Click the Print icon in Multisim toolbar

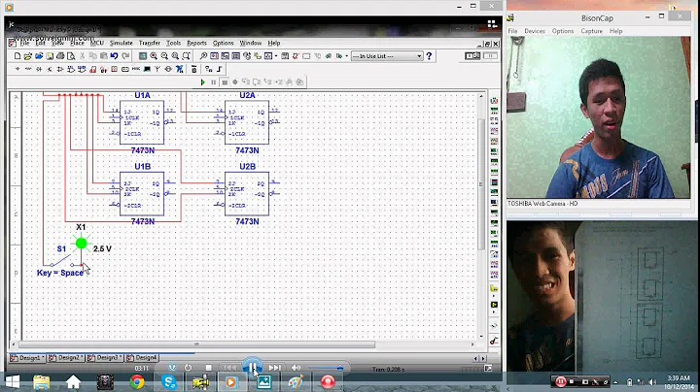(60, 56)
